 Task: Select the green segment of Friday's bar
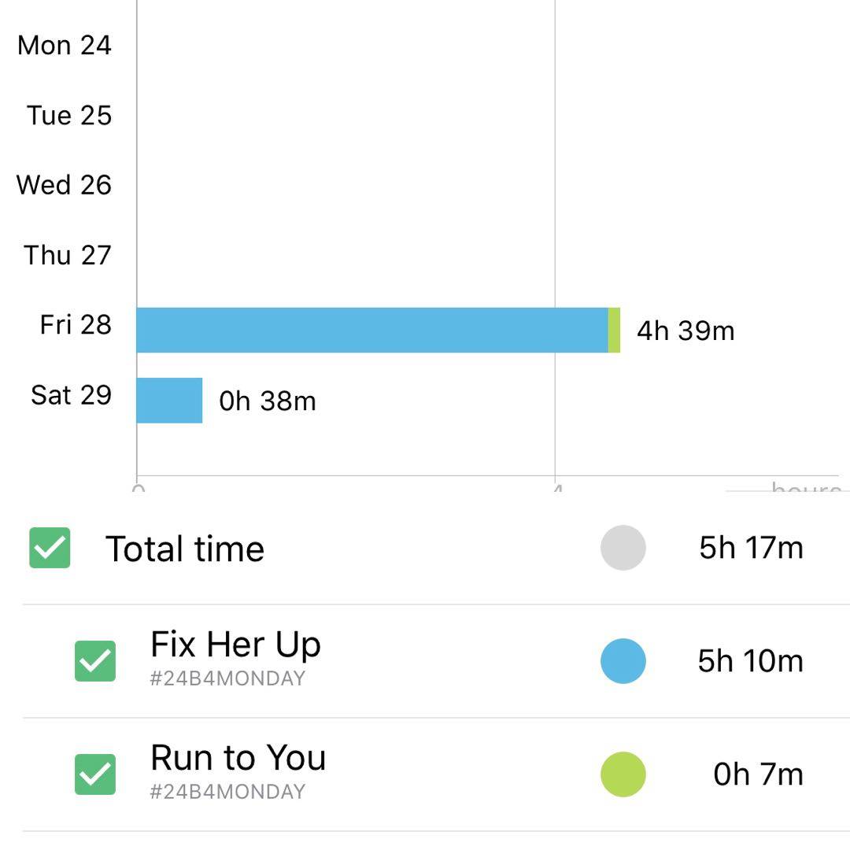pyautogui.click(x=615, y=330)
